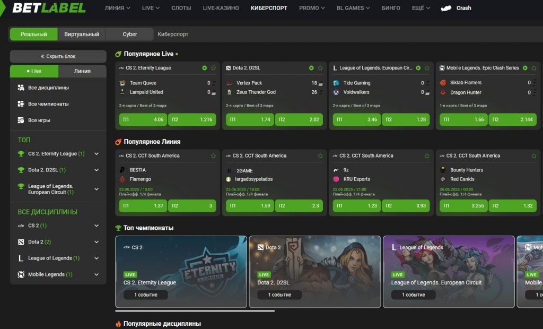The image size is (543, 329).
Task: Star the Bounty Hunters vs Red Canids card
Action: (534, 156)
